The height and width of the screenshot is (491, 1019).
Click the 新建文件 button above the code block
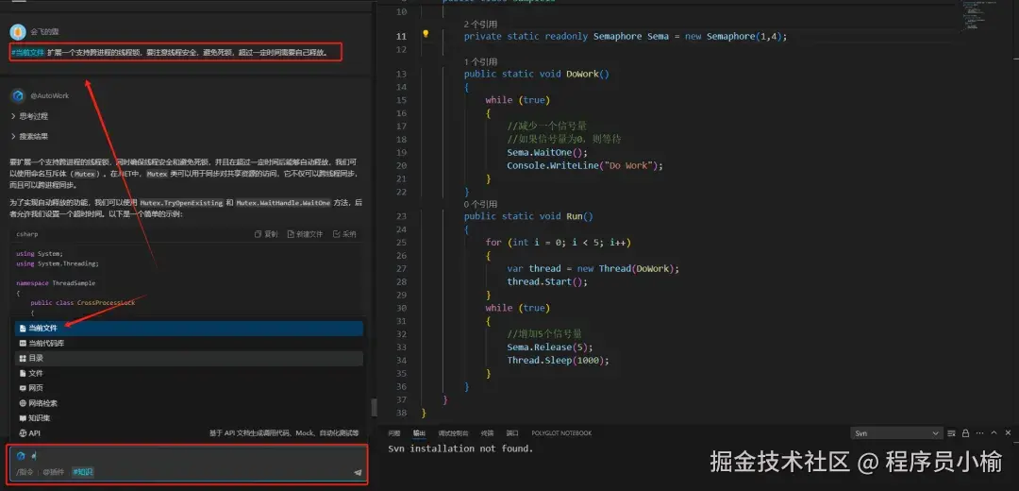tap(305, 234)
